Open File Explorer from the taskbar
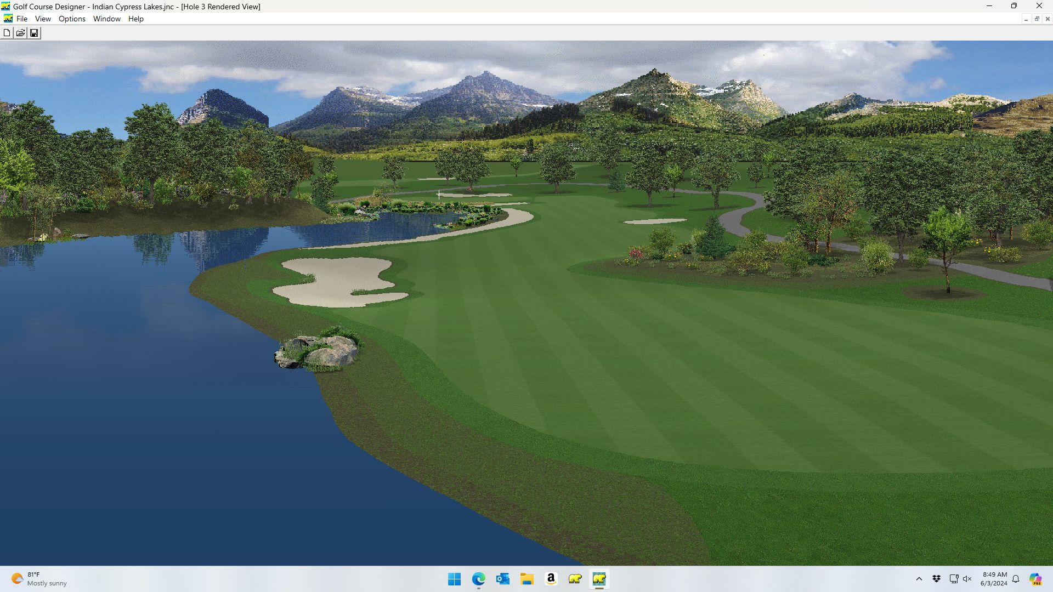The image size is (1053, 592). [527, 579]
